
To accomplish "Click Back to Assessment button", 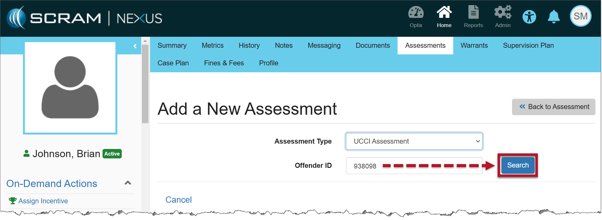I will pos(553,107).
